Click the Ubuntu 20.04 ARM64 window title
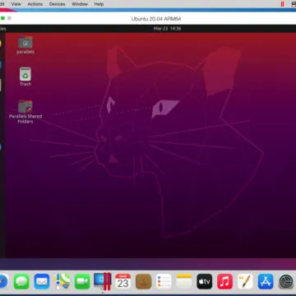This screenshot has height=296, width=296. (155, 19)
